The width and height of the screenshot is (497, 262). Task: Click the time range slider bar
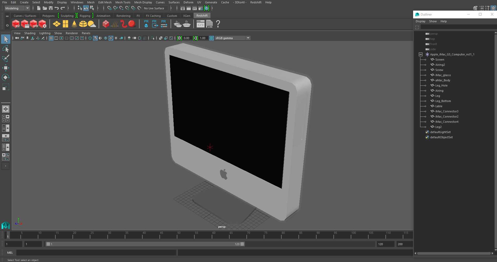145,244
